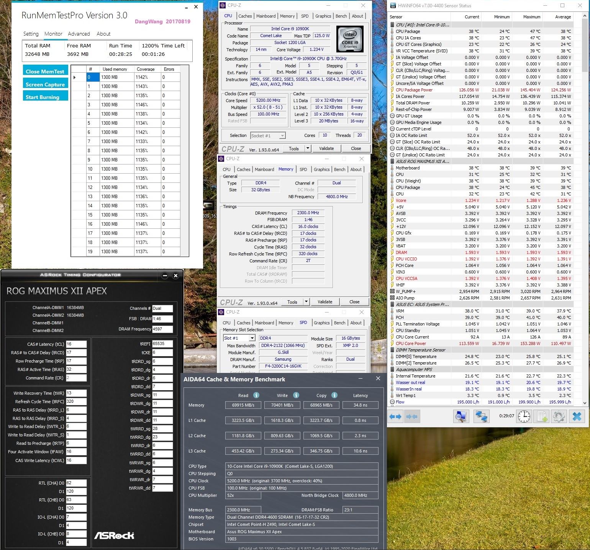Viewport: 590px width, 550px height.
Task: Click Validate in the top CPU-Z window
Action: click(326, 148)
